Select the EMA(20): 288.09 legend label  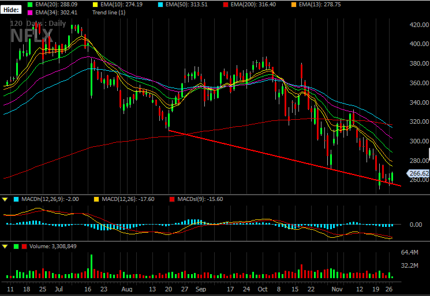(56, 5)
